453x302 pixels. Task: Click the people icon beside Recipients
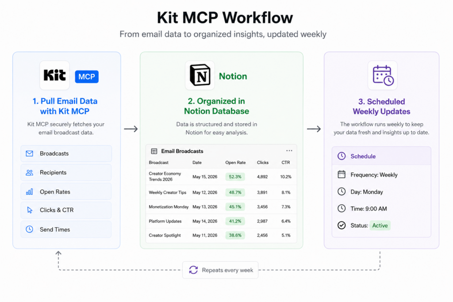pos(30,172)
